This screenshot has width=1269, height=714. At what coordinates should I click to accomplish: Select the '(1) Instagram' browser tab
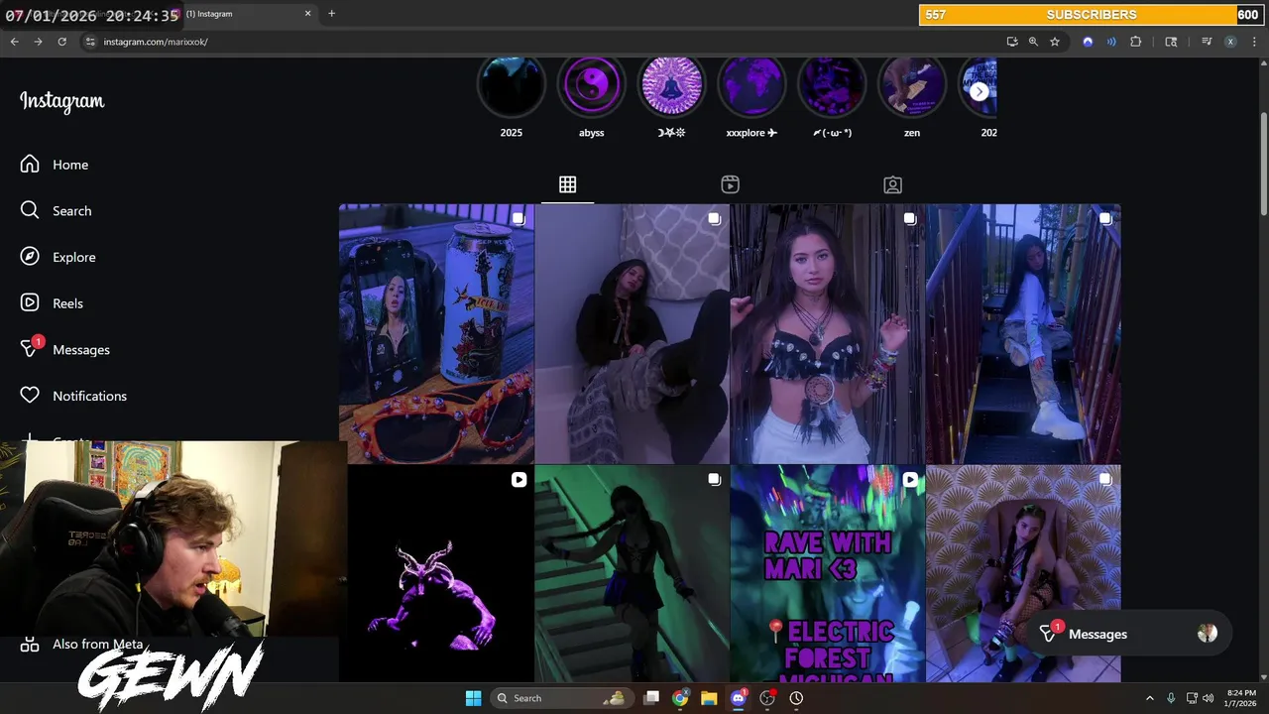click(241, 14)
